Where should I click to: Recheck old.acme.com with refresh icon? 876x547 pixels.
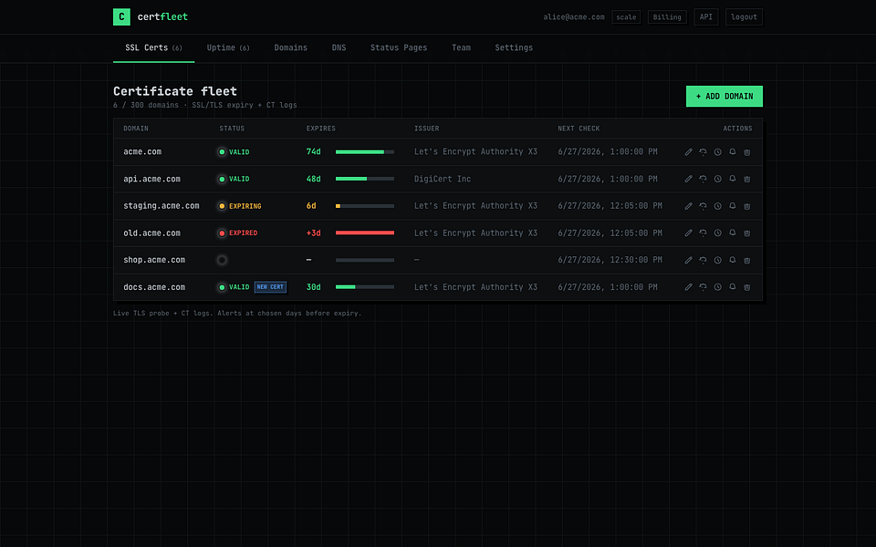[703, 233]
